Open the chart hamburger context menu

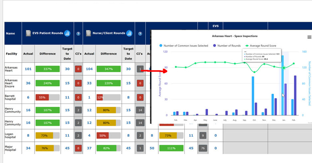click(309, 38)
